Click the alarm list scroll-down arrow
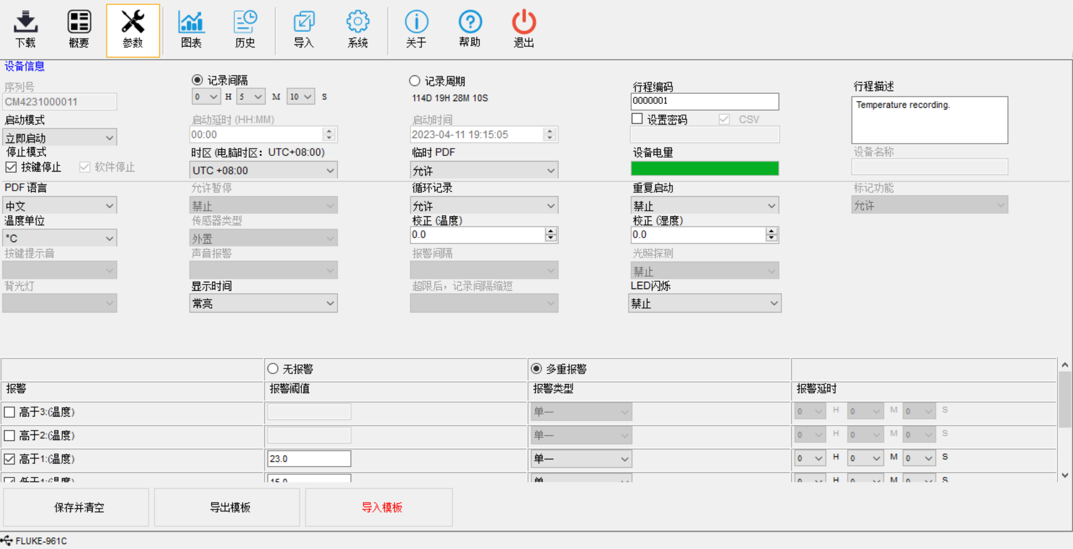The width and height of the screenshot is (1073, 549). pyautogui.click(x=1065, y=476)
